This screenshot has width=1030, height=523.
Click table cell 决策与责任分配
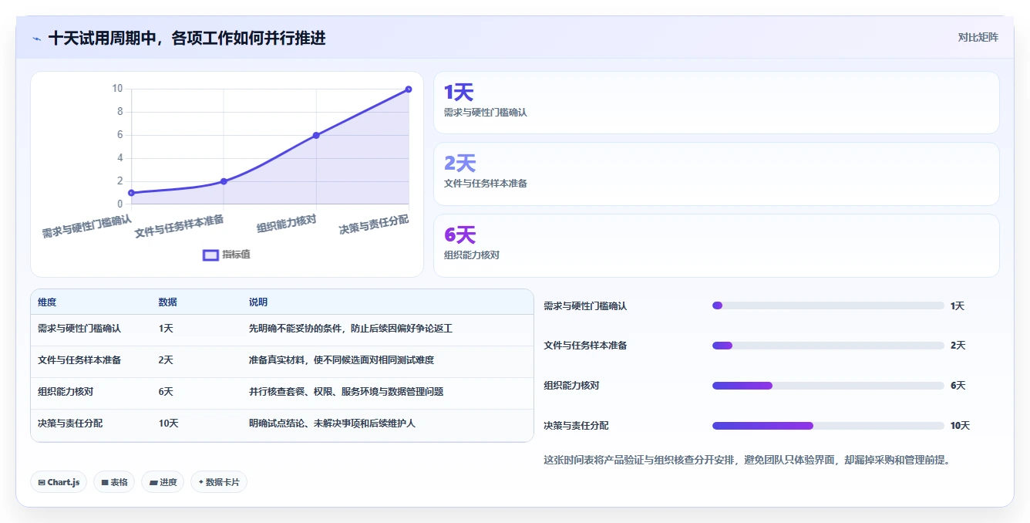tap(70, 423)
